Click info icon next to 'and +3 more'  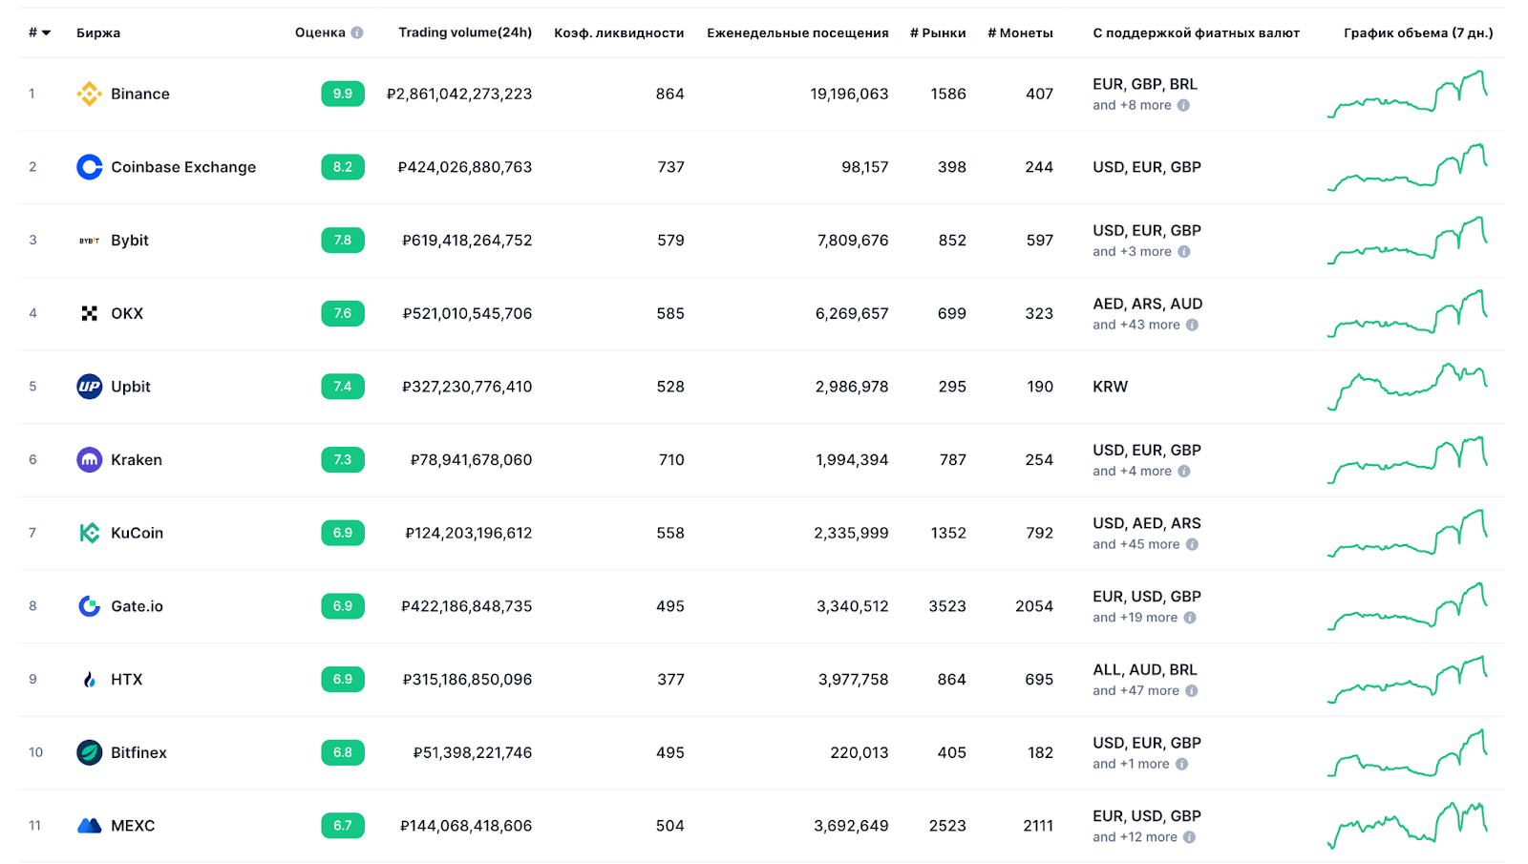tap(1184, 252)
